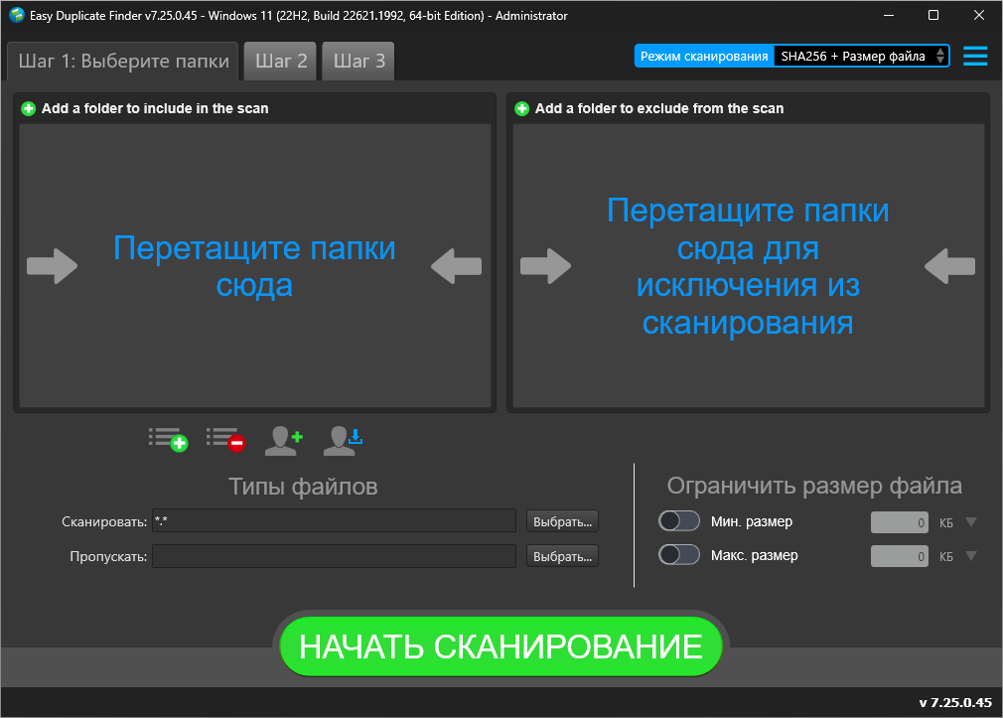Screen dimensions: 1003x718
Task: Load a scan profile via the user-download icon
Action: 341,438
